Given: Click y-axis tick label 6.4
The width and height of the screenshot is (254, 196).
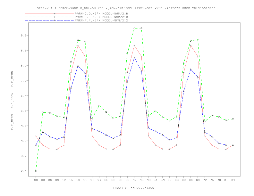Looking at the screenshot, I should point(23,95).
